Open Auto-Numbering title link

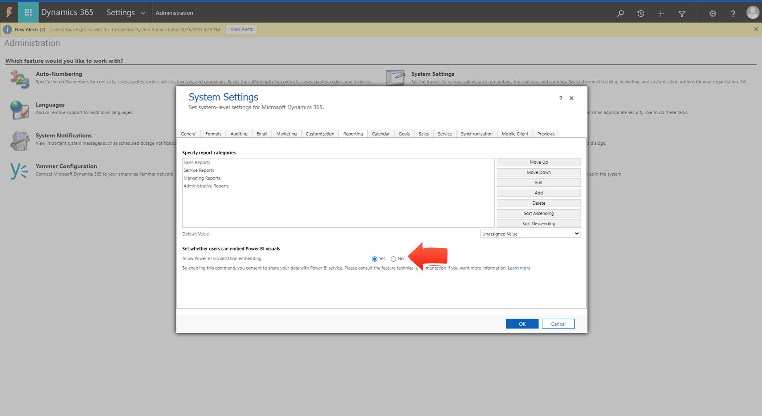click(59, 74)
